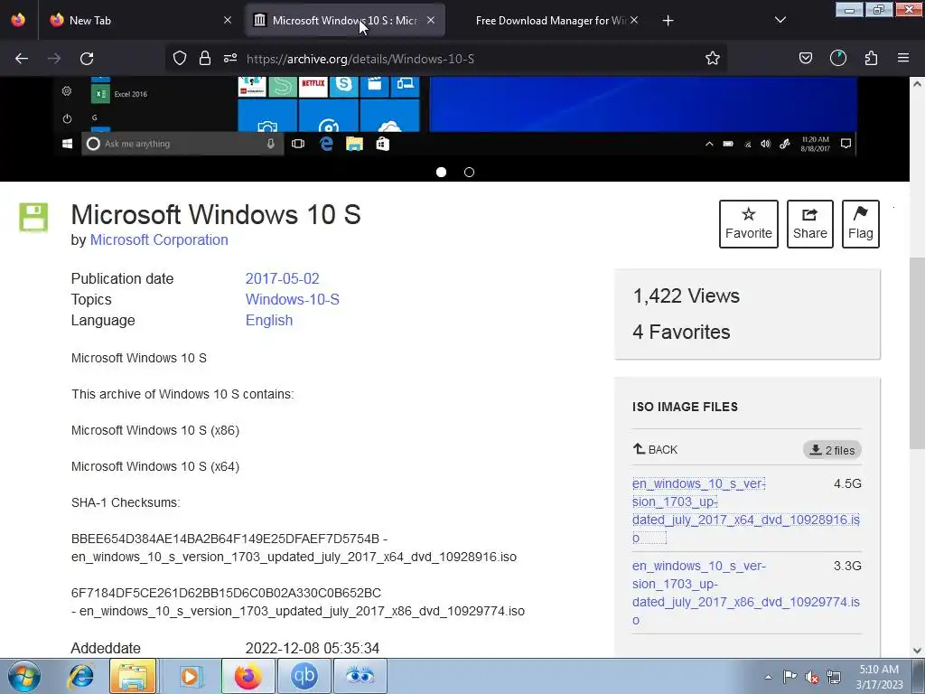Download all via 2 files button
This screenshot has height=694, width=925.
(x=832, y=450)
